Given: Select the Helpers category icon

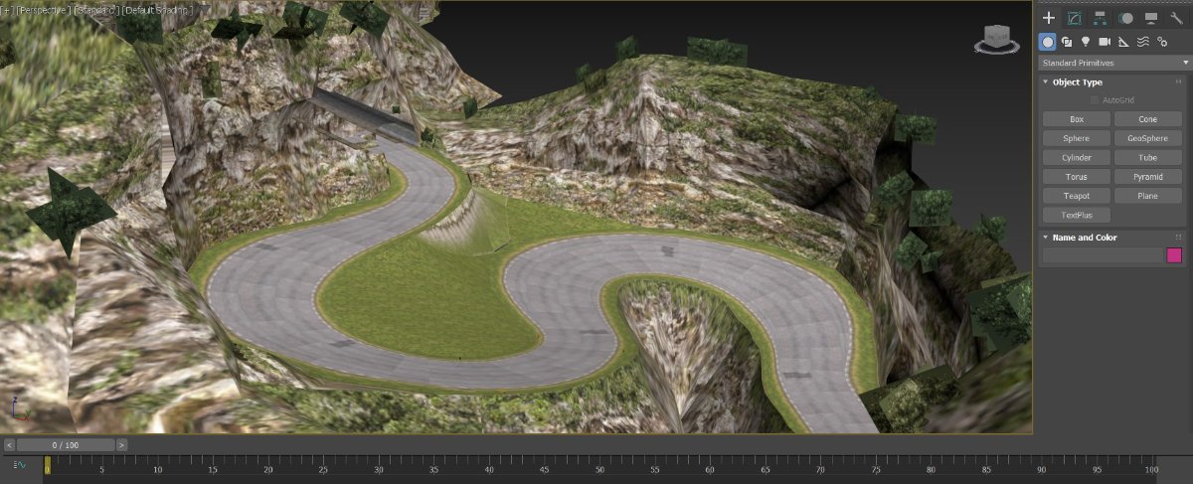Looking at the screenshot, I should pos(1122,42).
